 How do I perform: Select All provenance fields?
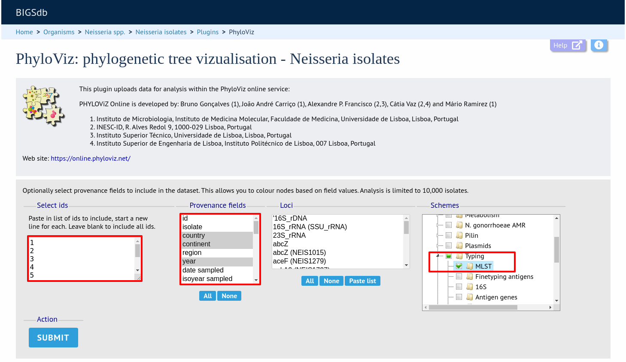tap(208, 296)
